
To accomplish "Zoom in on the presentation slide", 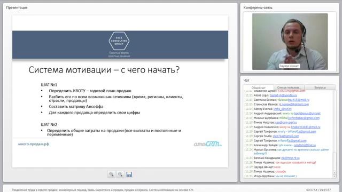I will [111, 174].
